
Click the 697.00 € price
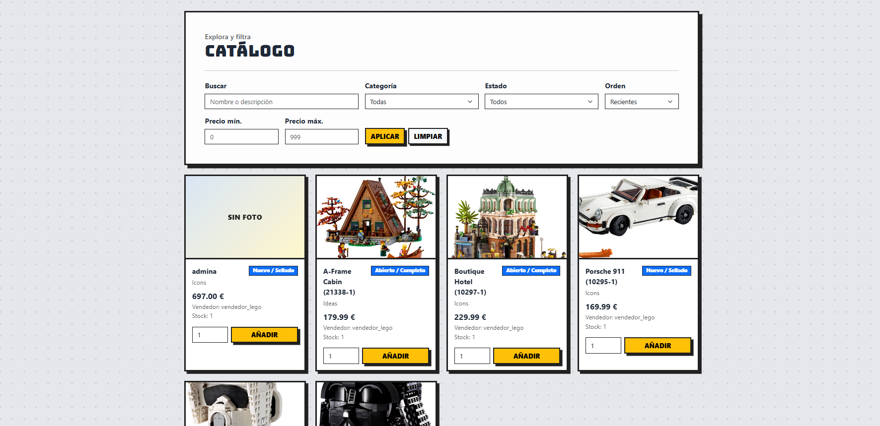click(x=208, y=297)
